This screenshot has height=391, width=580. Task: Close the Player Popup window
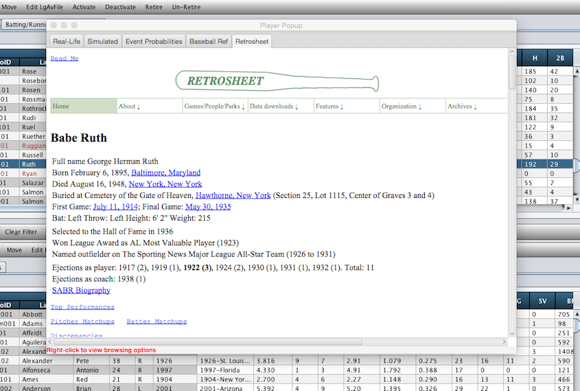pyautogui.click(x=54, y=25)
